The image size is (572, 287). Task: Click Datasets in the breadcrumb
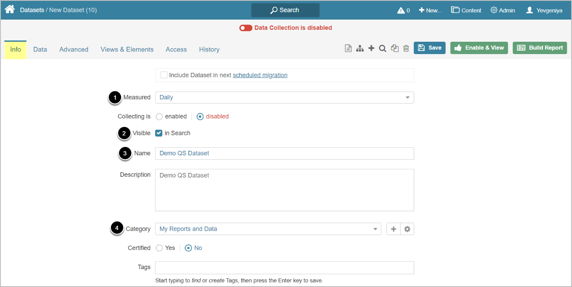32,10
